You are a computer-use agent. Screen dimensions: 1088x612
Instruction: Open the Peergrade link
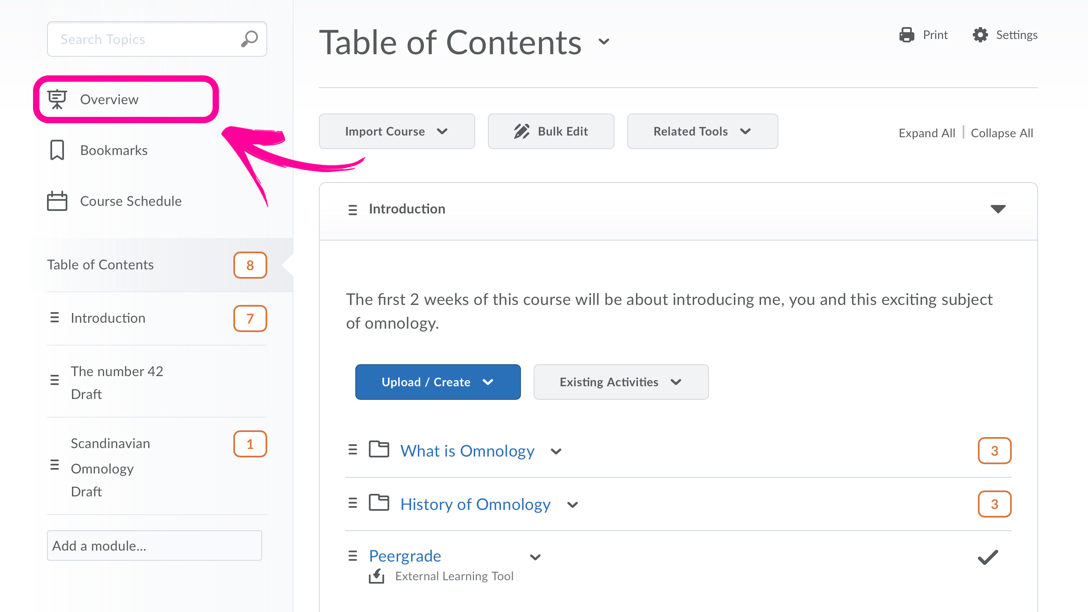click(405, 556)
